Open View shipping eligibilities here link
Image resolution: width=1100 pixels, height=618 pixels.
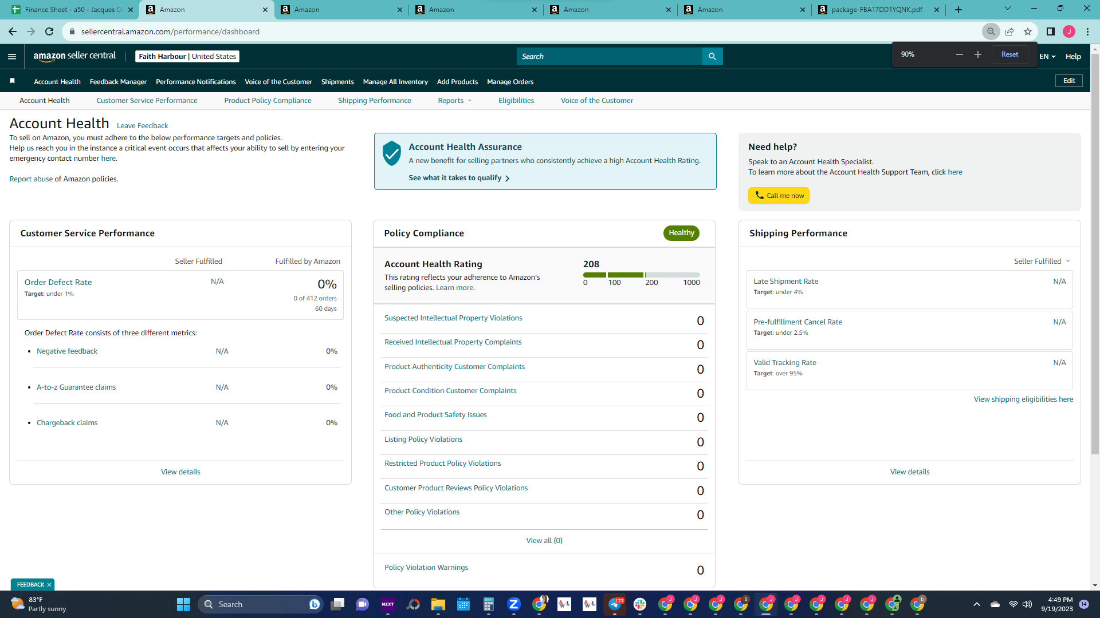pos(1023,399)
